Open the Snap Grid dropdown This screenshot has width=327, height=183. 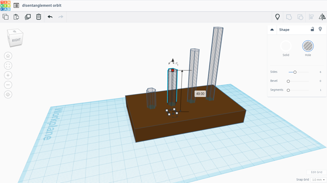point(318,180)
